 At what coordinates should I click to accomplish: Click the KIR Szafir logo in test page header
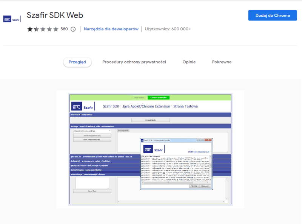(83, 106)
